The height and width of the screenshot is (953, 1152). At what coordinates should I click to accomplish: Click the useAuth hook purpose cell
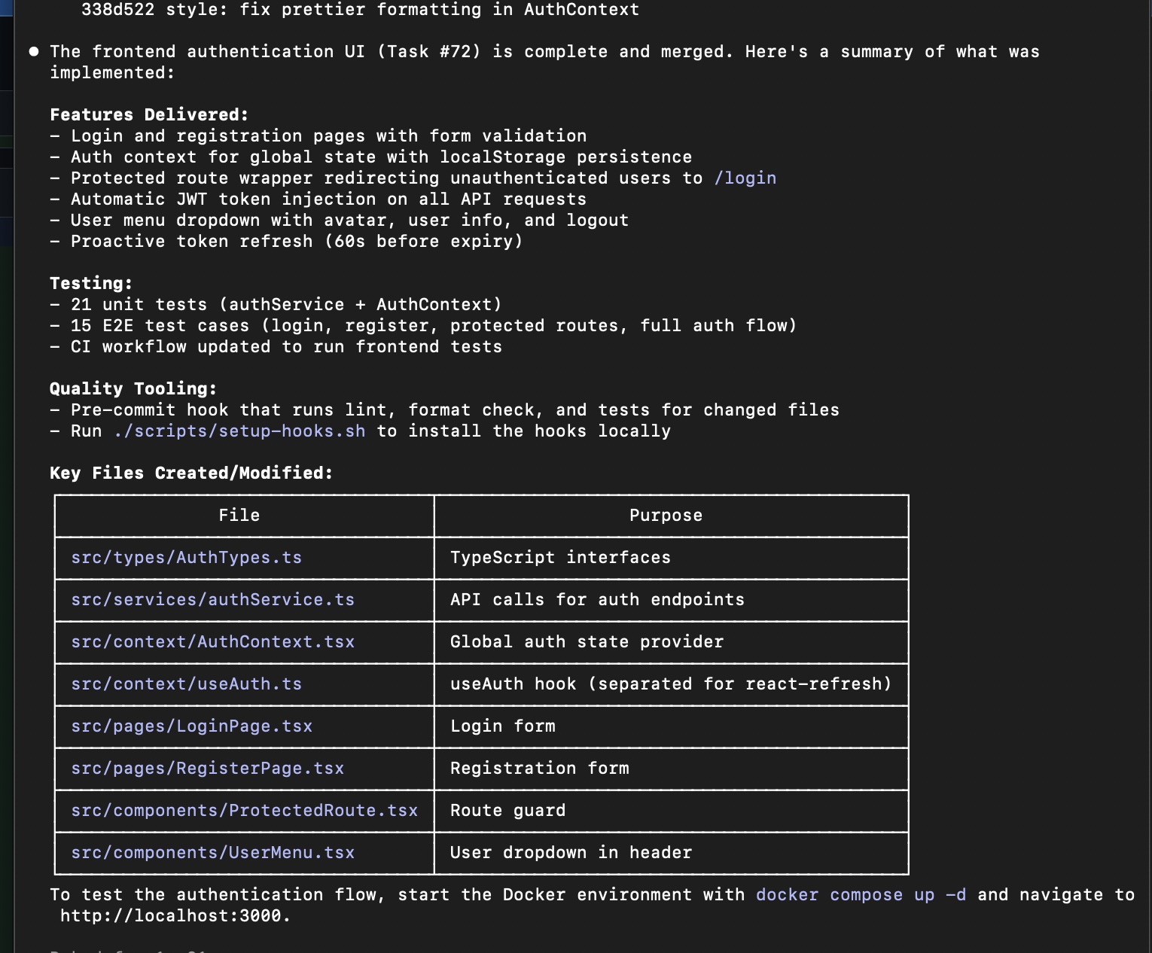coord(671,684)
